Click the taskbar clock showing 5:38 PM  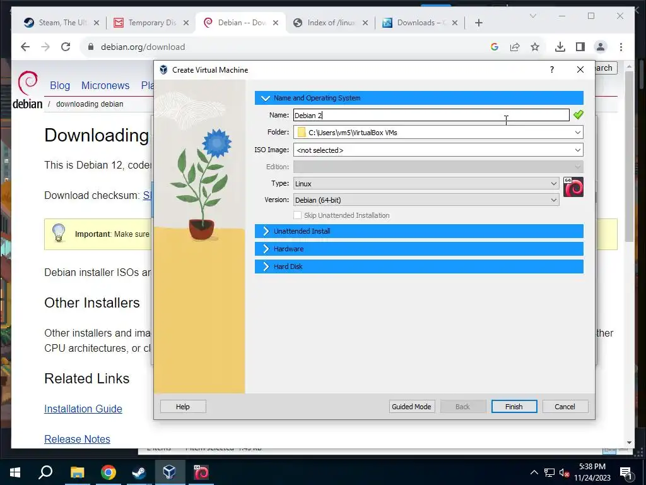[x=592, y=472]
